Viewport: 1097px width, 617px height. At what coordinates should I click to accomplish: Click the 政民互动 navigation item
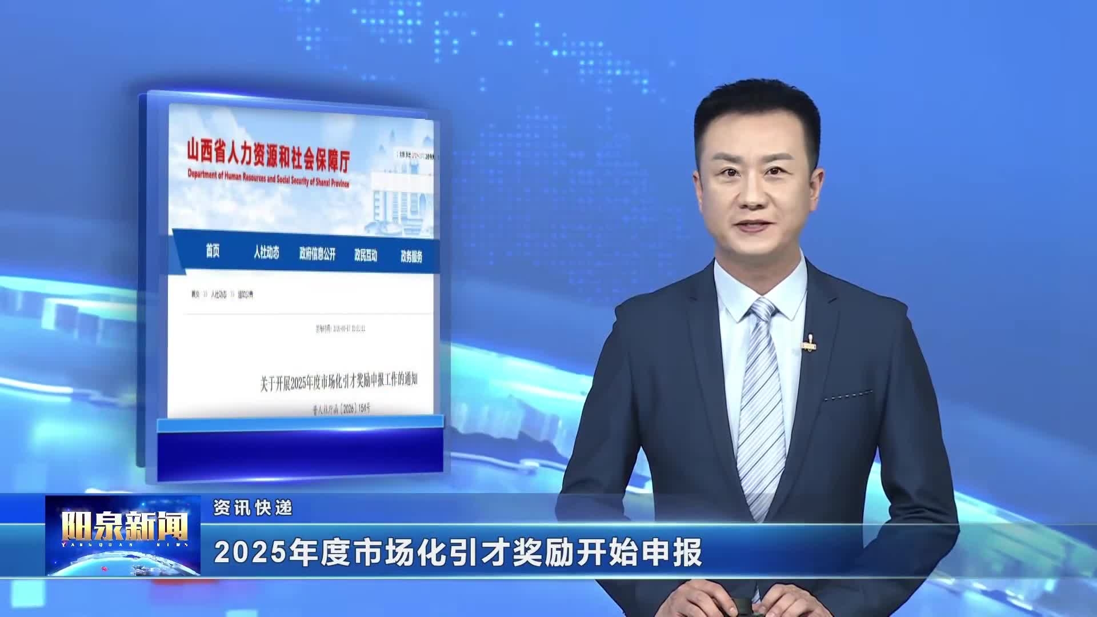[366, 255]
